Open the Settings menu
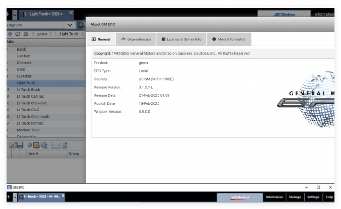341x209 pixels. 313,197
